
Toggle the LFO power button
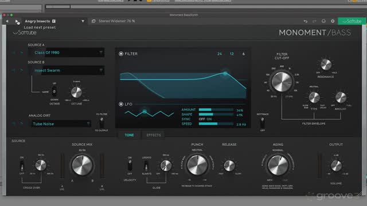(x=121, y=104)
